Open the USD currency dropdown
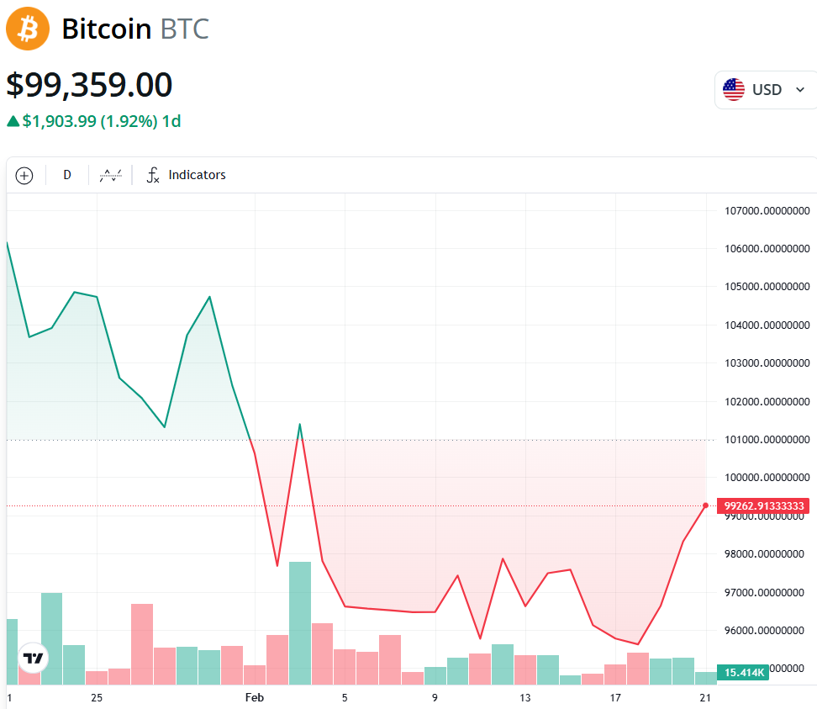Screen dimensions: 817x709 pyautogui.click(x=766, y=90)
